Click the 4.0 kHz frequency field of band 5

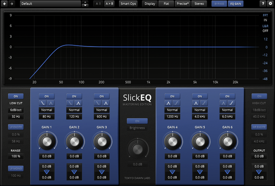tap(200, 116)
